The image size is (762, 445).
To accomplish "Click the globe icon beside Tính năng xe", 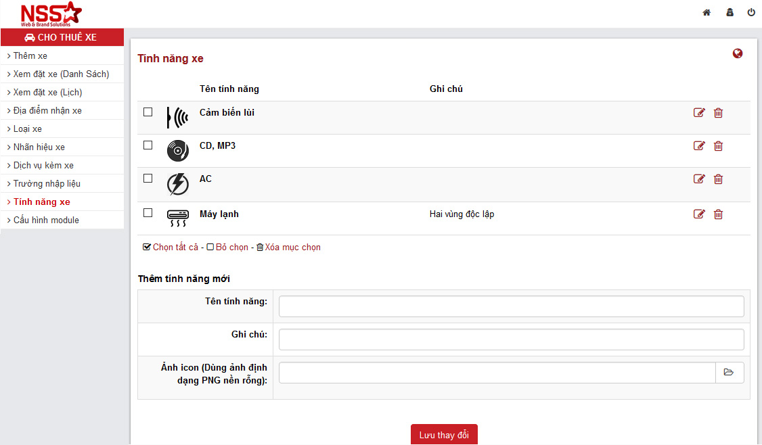I will pyautogui.click(x=738, y=53).
